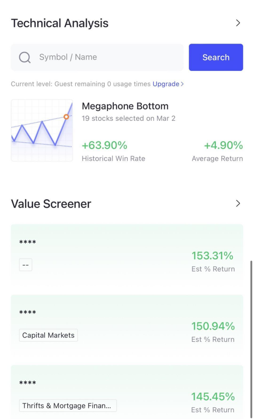254x419 pixels.
Task: Open the Megaphone Bottom chart thumbnail
Action: click(42, 130)
